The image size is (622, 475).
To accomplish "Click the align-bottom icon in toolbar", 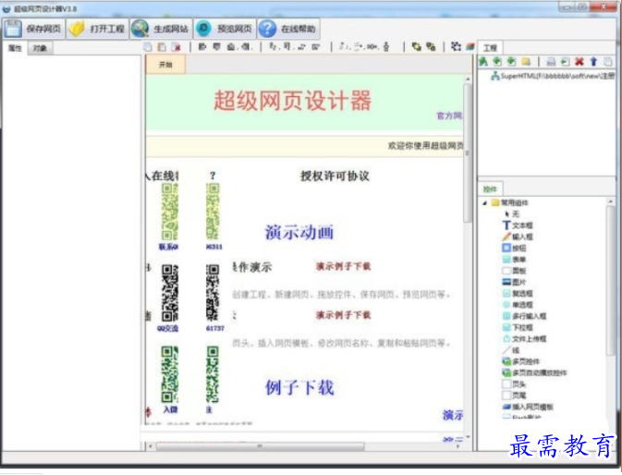I will [x=231, y=47].
